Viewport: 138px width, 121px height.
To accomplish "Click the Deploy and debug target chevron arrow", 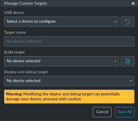I will (131, 81).
